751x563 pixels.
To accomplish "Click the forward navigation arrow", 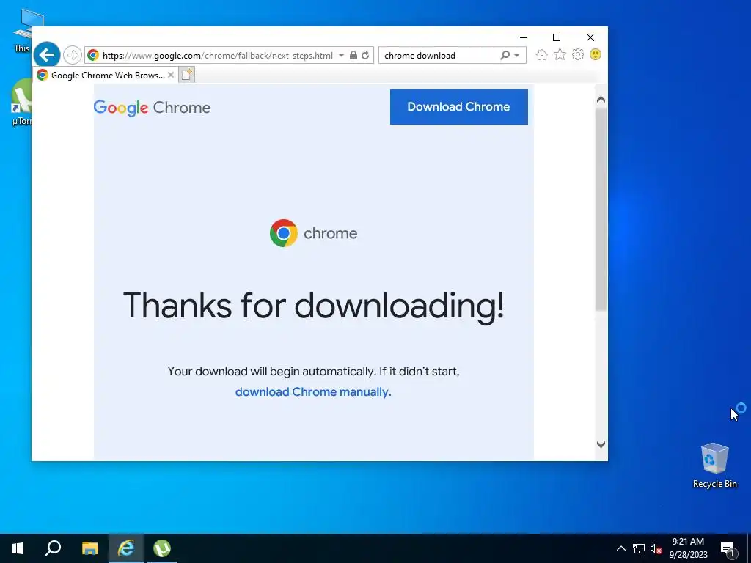I will (x=73, y=55).
